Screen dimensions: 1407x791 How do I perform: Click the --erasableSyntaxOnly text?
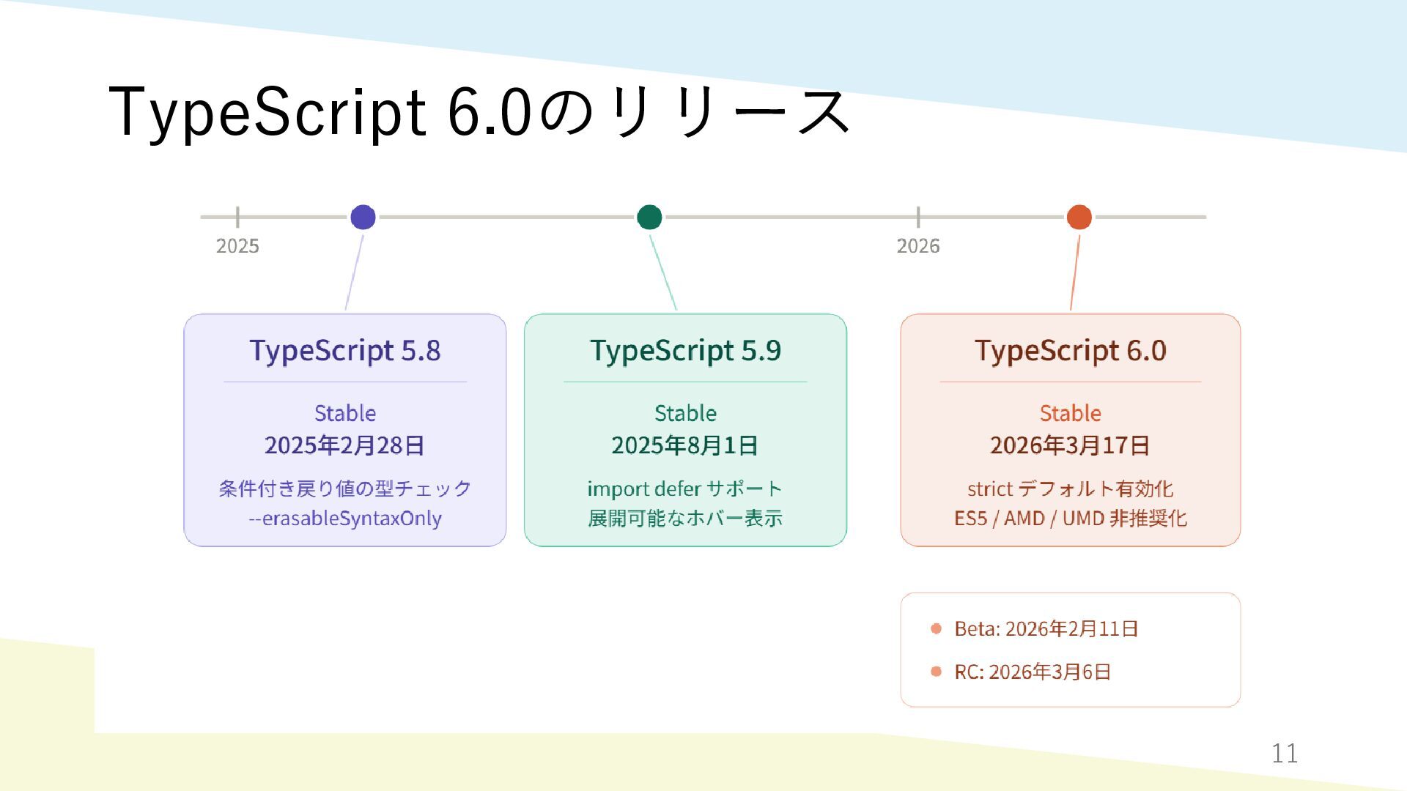point(345,519)
